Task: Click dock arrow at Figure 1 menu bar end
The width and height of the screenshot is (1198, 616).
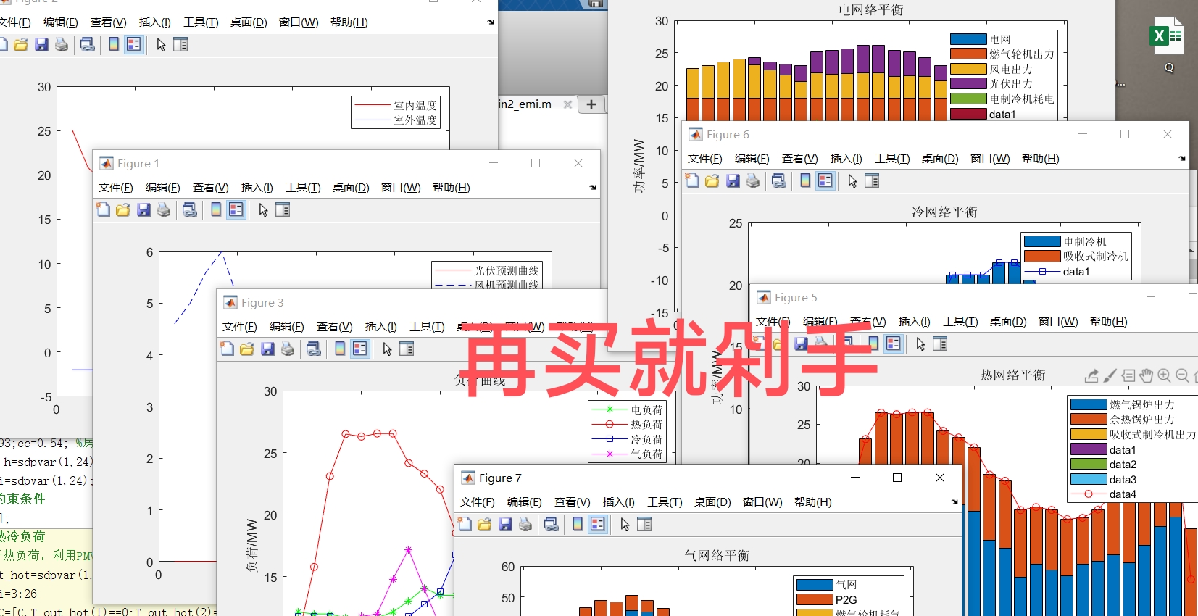Action: pos(593,188)
